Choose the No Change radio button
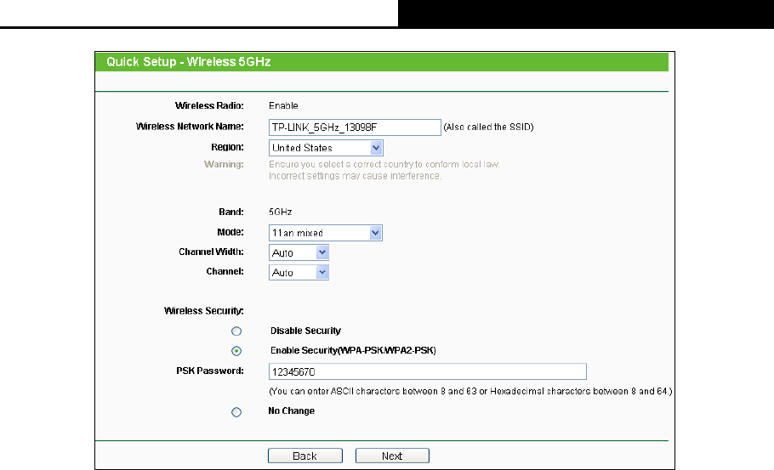 [236, 411]
